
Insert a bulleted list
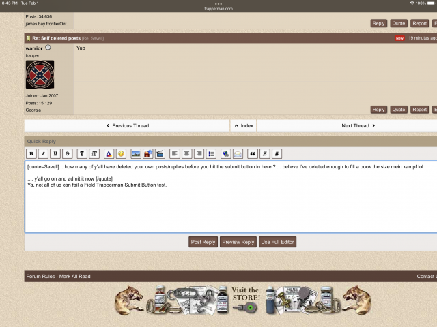pos(211,153)
